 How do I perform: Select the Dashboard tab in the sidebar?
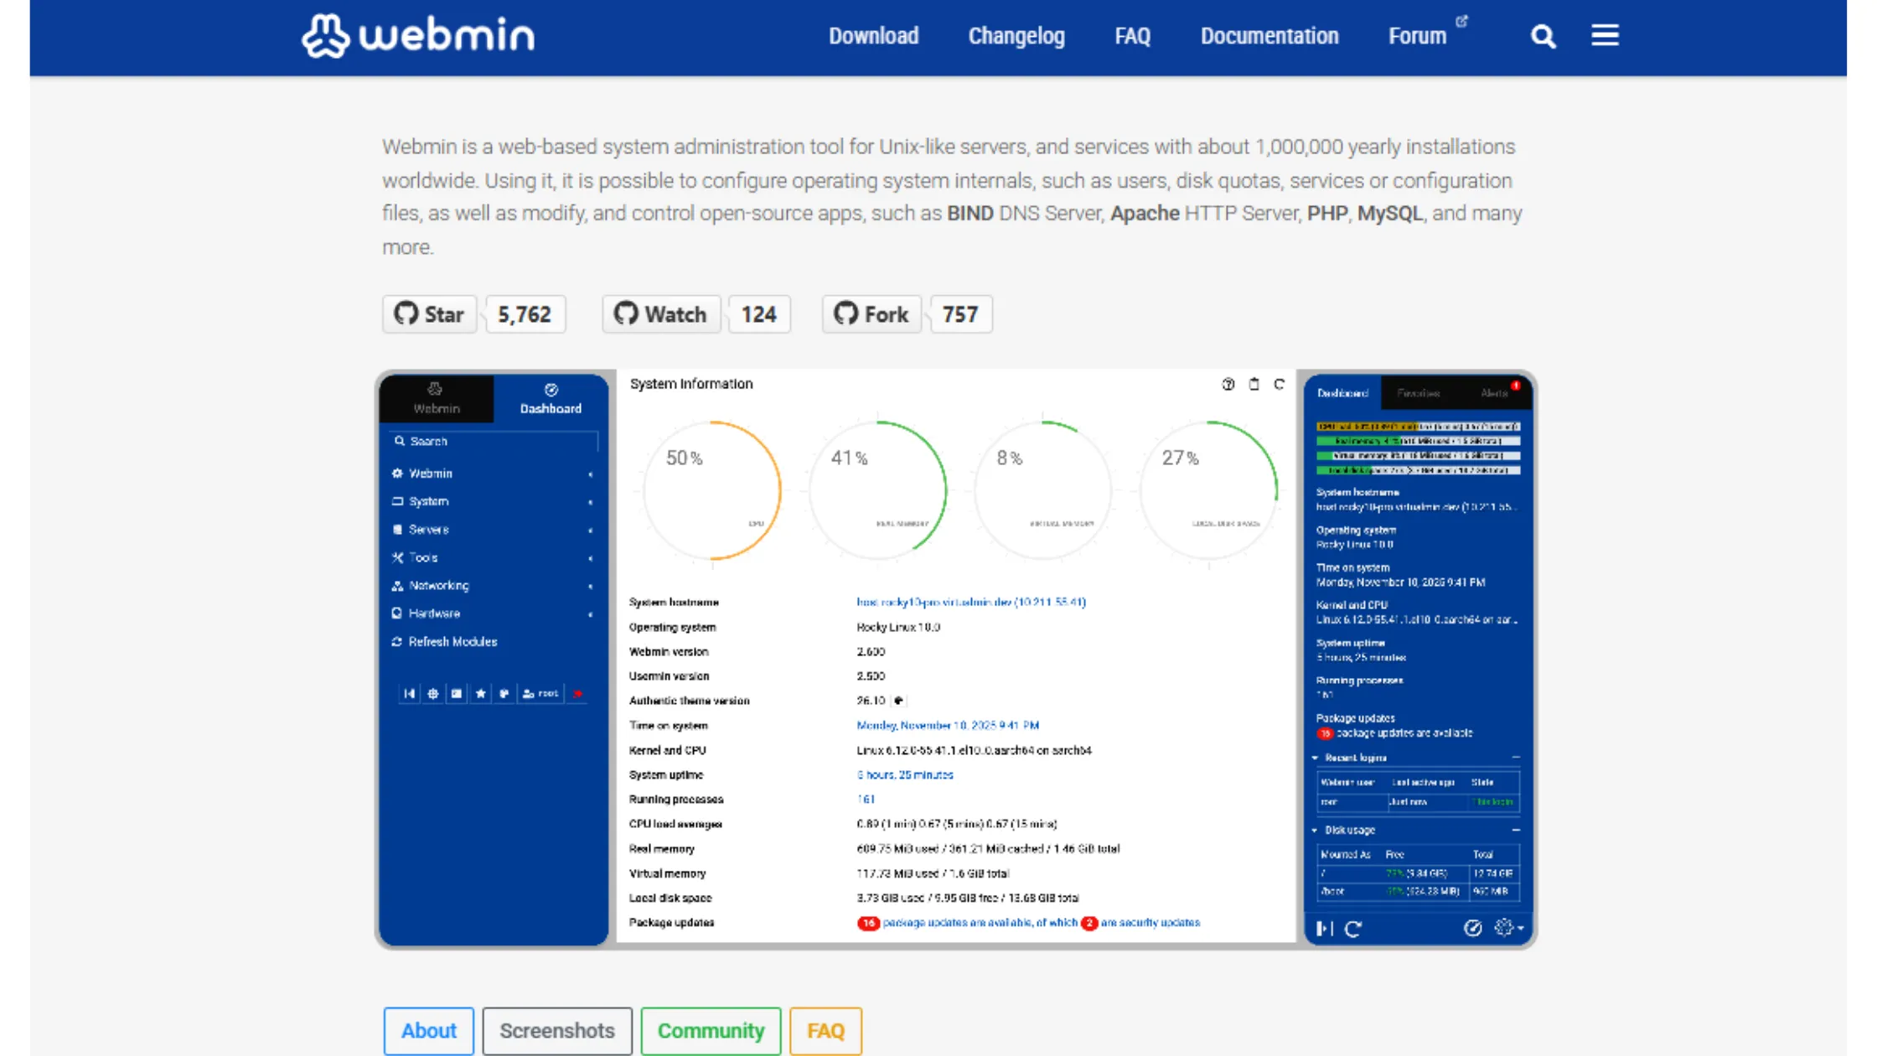[551, 398]
